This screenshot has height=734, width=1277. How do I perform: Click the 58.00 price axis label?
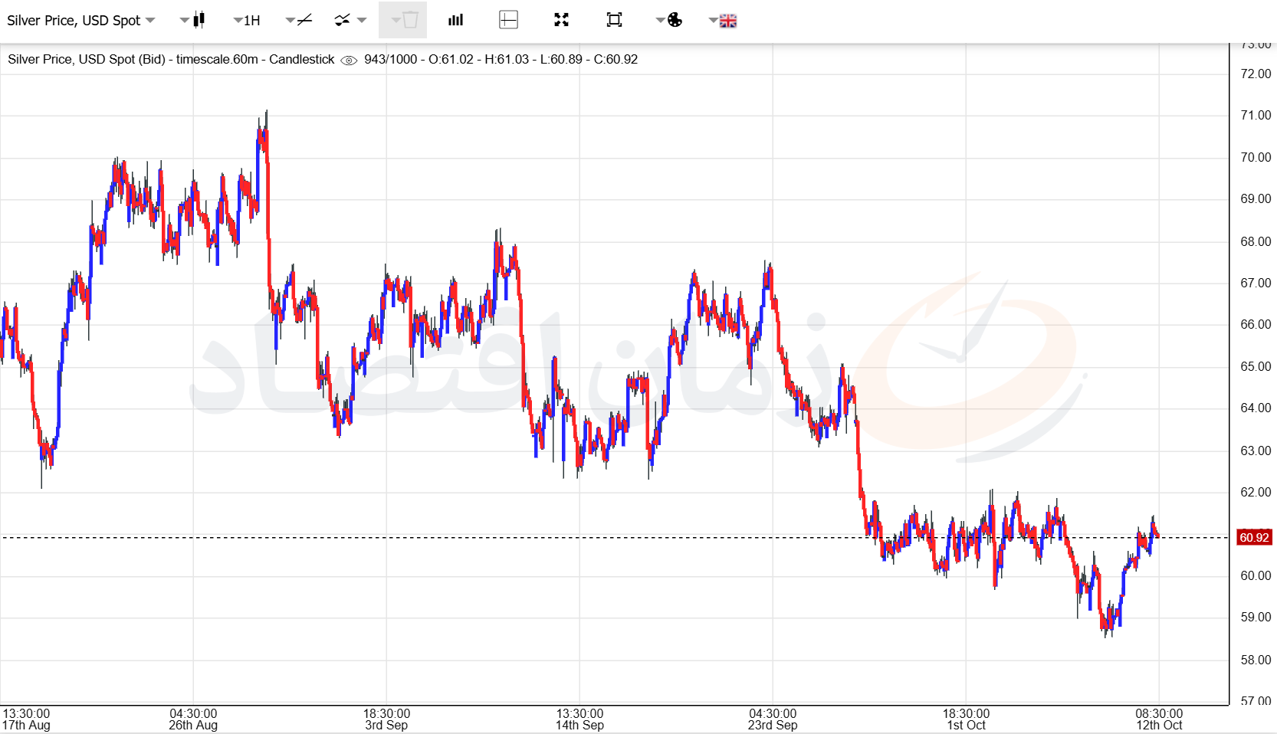pyautogui.click(x=1256, y=660)
